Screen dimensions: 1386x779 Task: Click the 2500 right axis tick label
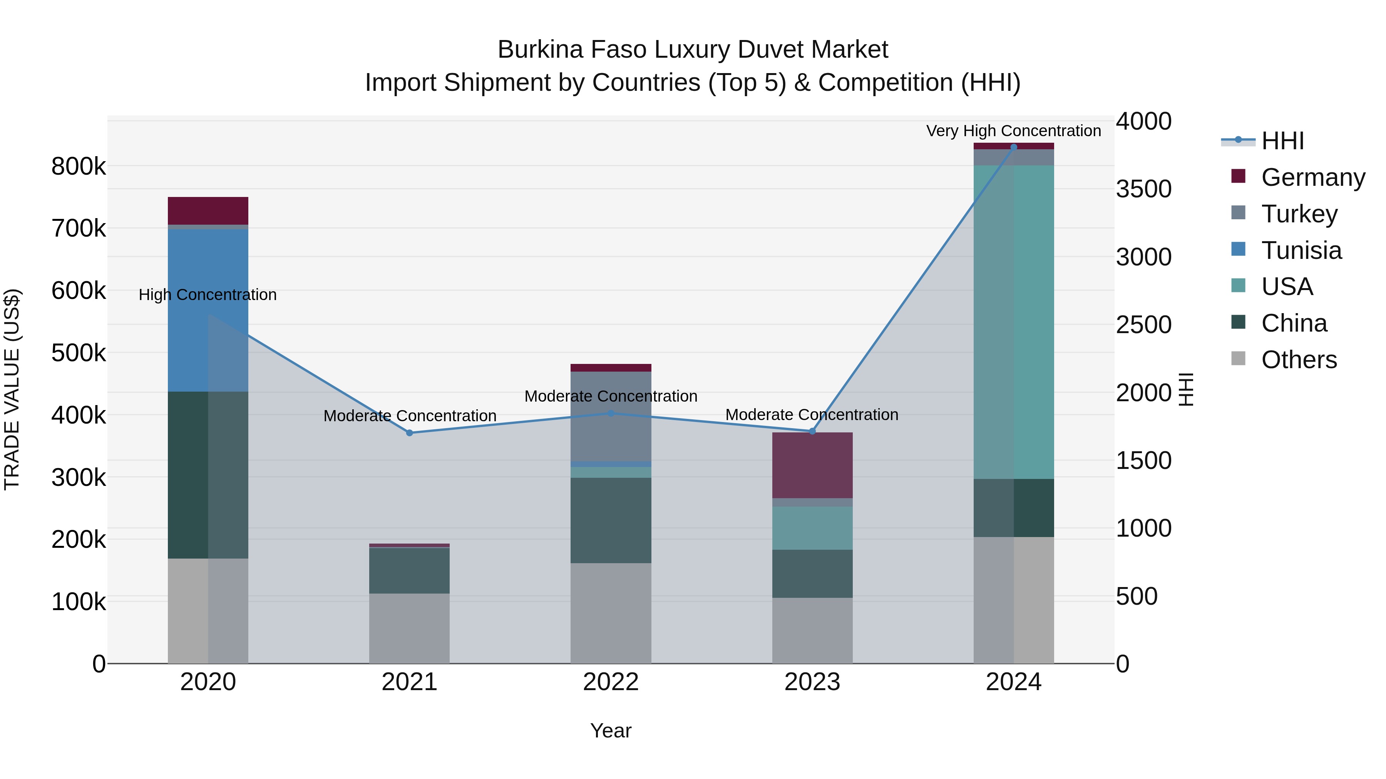[x=1143, y=325]
